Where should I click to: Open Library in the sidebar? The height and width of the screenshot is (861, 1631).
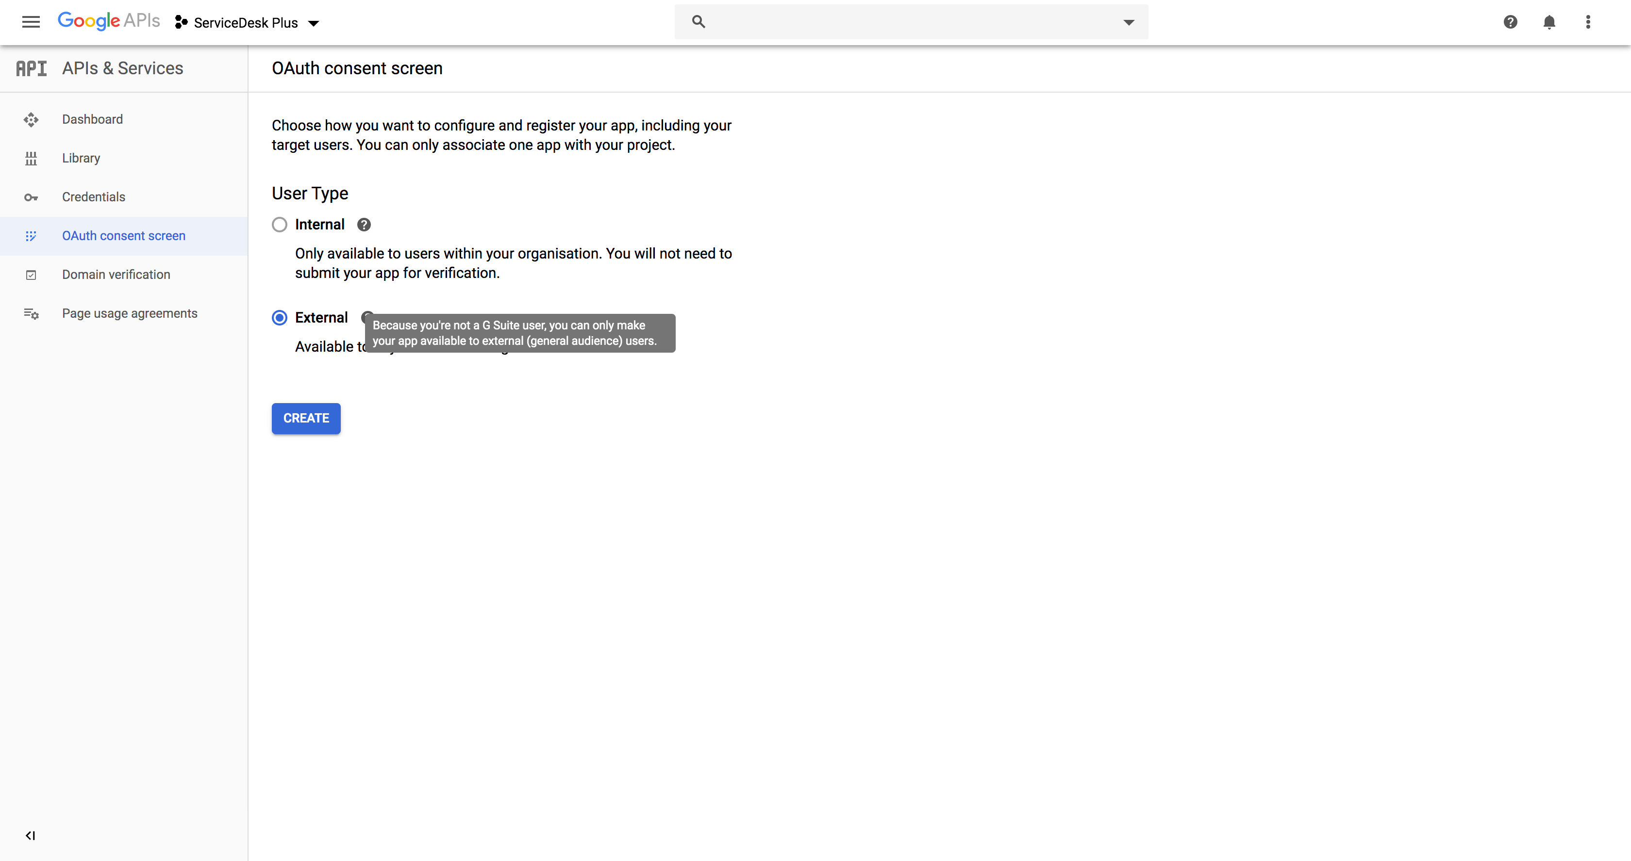[81, 158]
